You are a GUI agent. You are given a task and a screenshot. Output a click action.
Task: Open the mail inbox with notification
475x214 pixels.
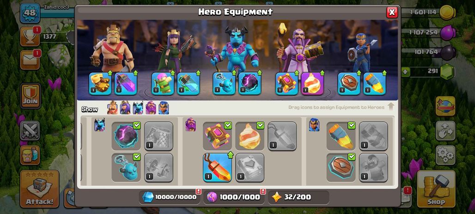tap(30, 60)
